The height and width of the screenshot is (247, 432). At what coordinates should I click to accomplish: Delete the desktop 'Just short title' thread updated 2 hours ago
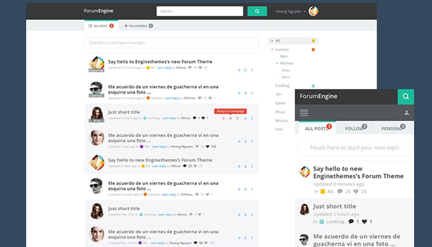[252, 119]
